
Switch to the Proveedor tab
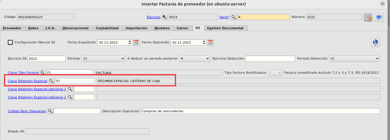click(12, 28)
